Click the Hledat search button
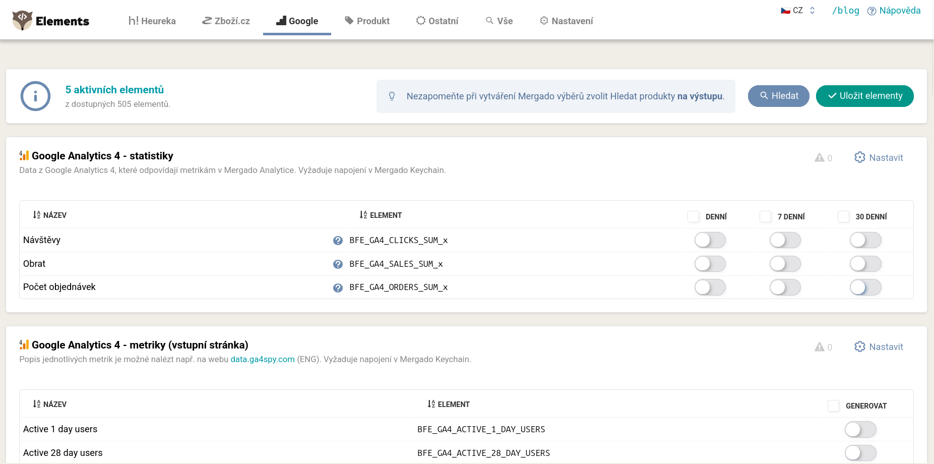Viewport: 934px width, 464px height. point(778,96)
